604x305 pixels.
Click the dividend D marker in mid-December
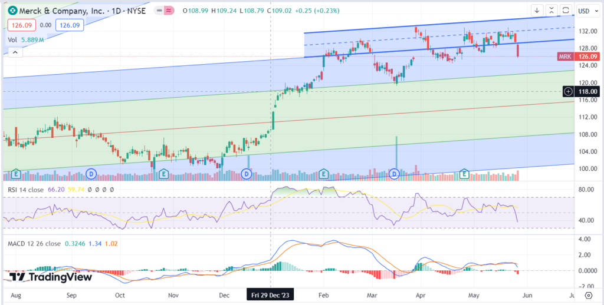[x=247, y=174]
